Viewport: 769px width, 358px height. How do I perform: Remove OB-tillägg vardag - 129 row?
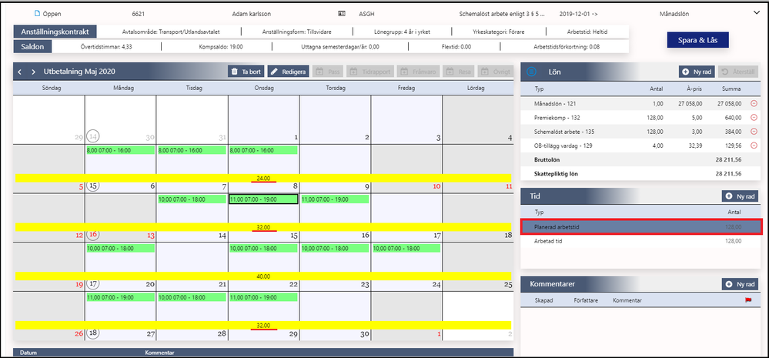[x=754, y=146]
